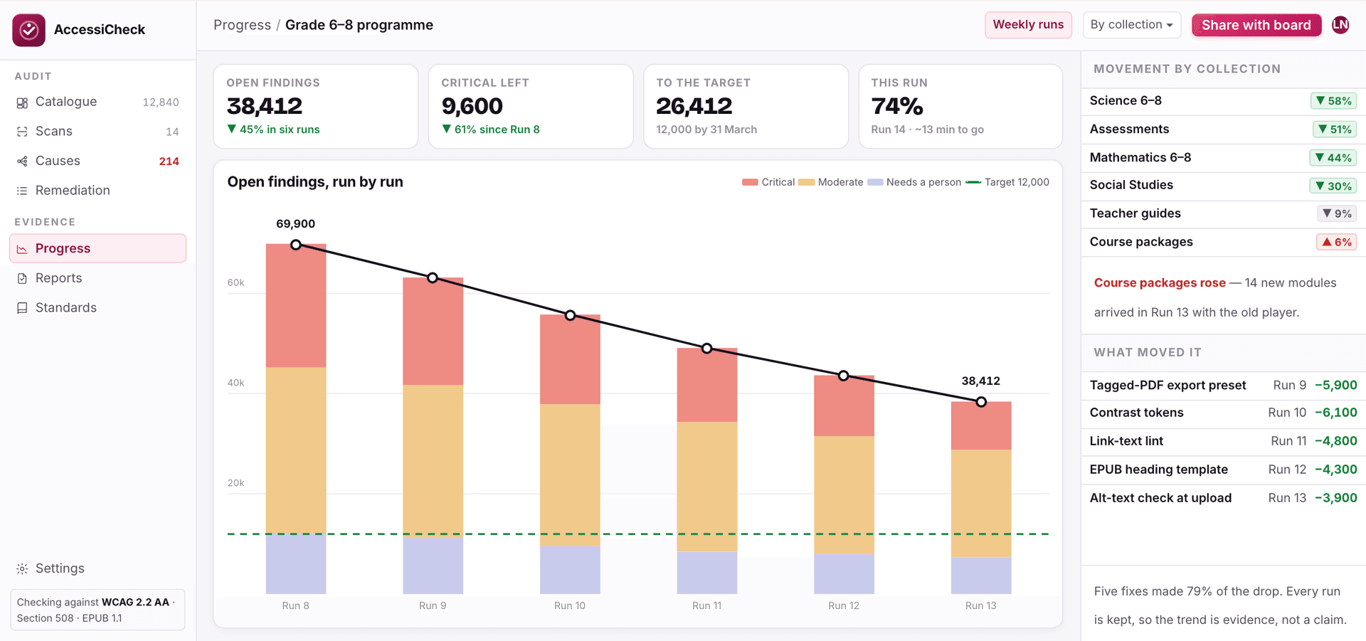Open Tagged-PDF export preset row
Viewport: 1366px width, 641px height.
coord(1223,386)
